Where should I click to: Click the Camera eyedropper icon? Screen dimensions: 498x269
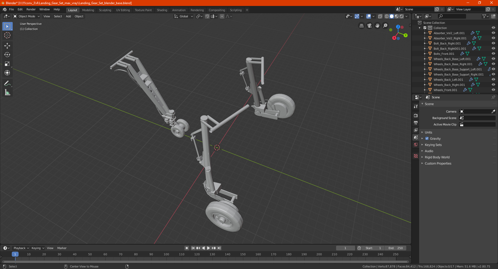[x=493, y=111]
